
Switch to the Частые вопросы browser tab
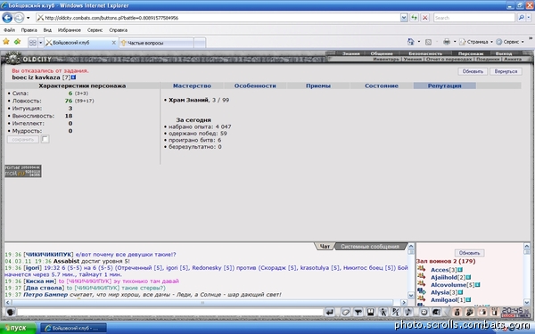[x=156, y=43]
